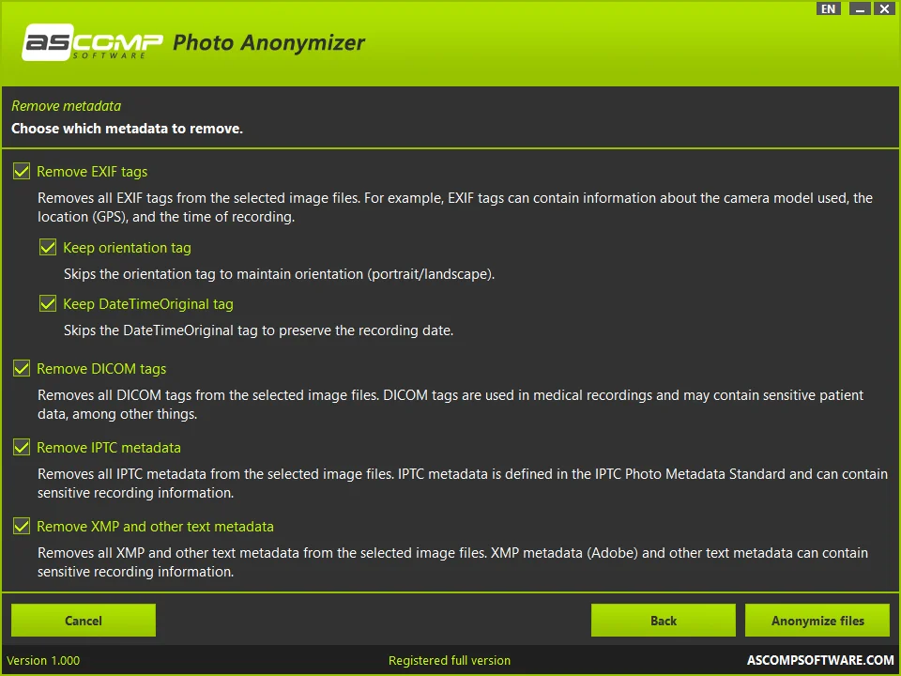Click the 'Removes all EXIF tags' description
901x676 pixels.
click(x=455, y=207)
